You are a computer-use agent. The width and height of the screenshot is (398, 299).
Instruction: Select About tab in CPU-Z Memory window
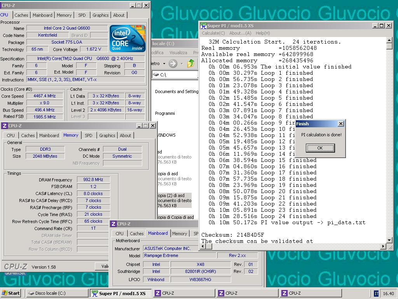[126, 135]
